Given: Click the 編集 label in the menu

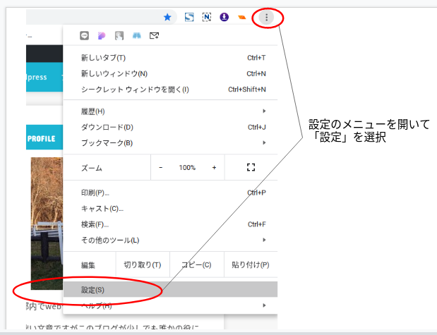Looking at the screenshot, I should (88, 264).
